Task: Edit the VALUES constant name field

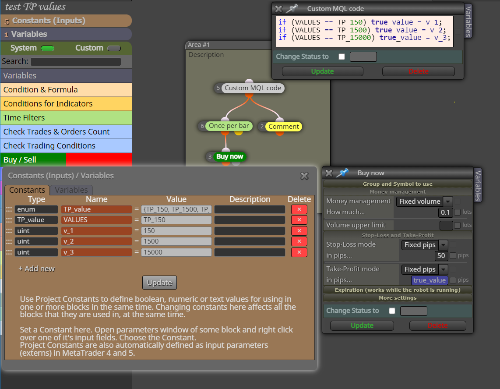Action: point(96,220)
